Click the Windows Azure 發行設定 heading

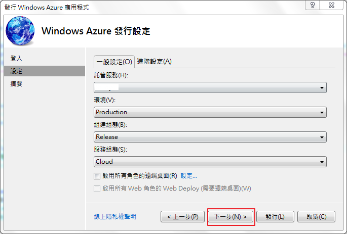point(96,31)
